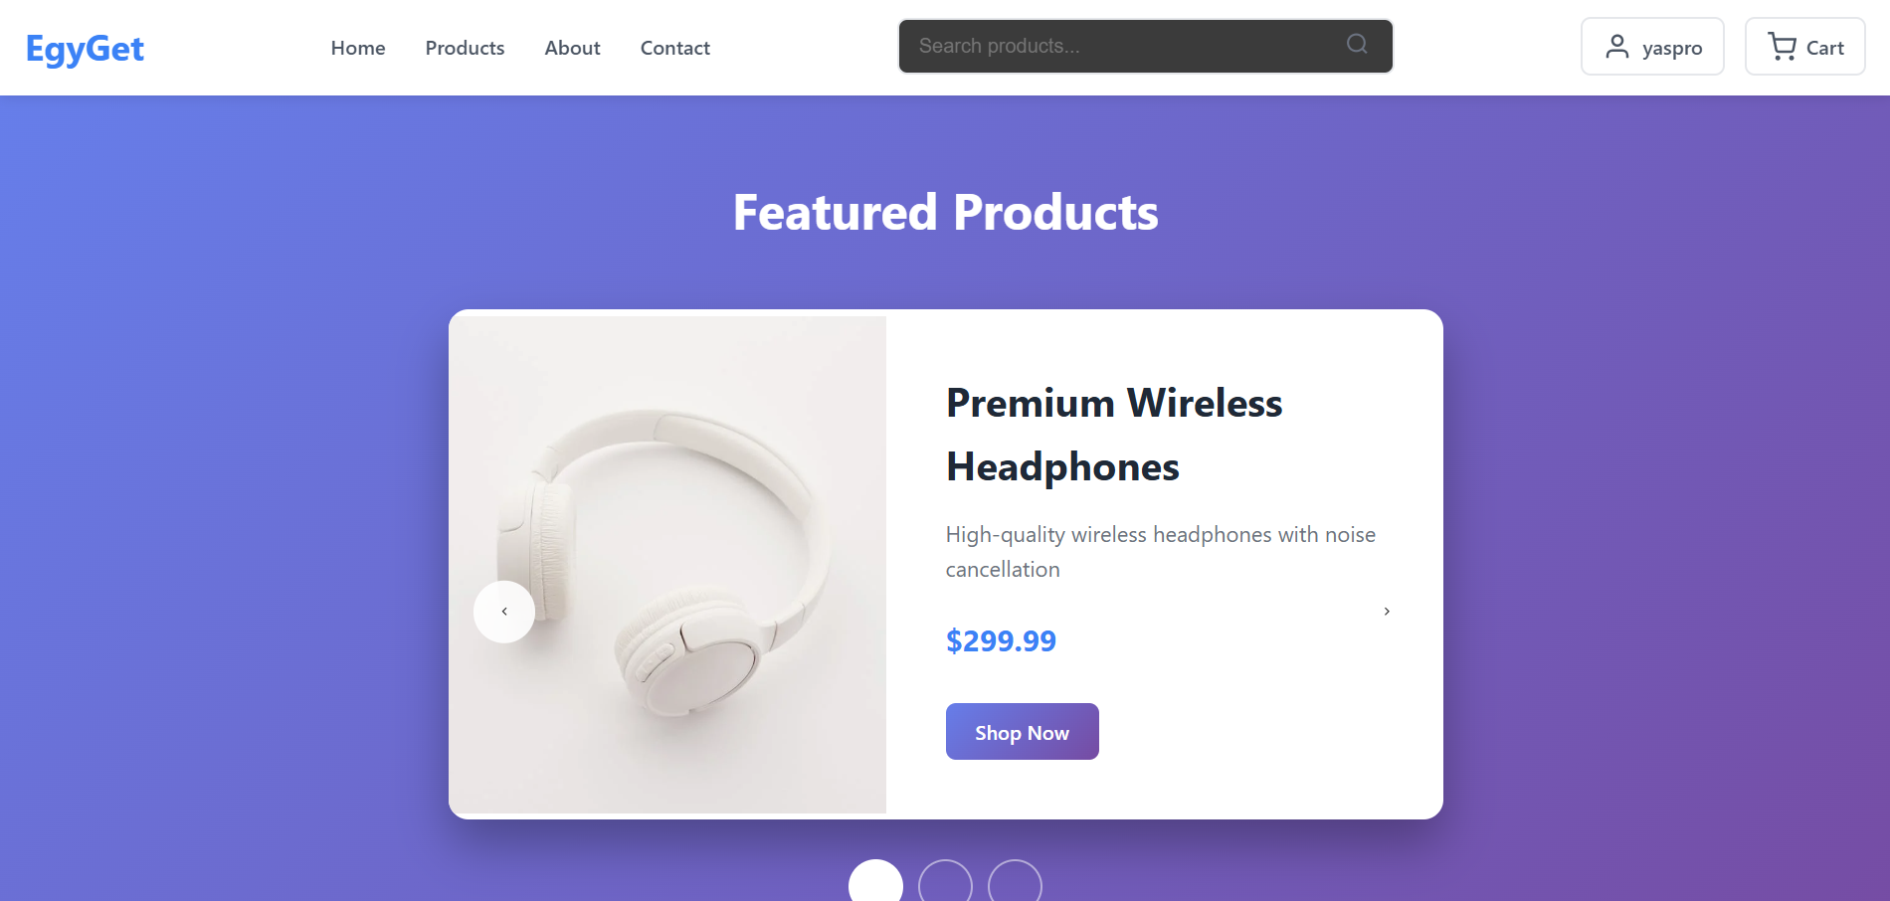
Task: Select the first carousel dot indicator
Action: click(875, 881)
